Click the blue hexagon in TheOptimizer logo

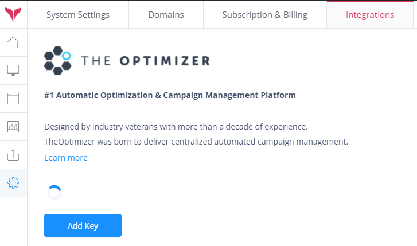coord(67,56)
